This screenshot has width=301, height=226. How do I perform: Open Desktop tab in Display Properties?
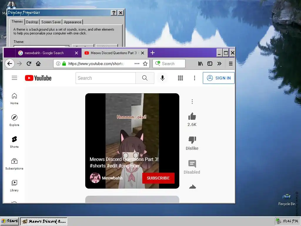(32, 22)
